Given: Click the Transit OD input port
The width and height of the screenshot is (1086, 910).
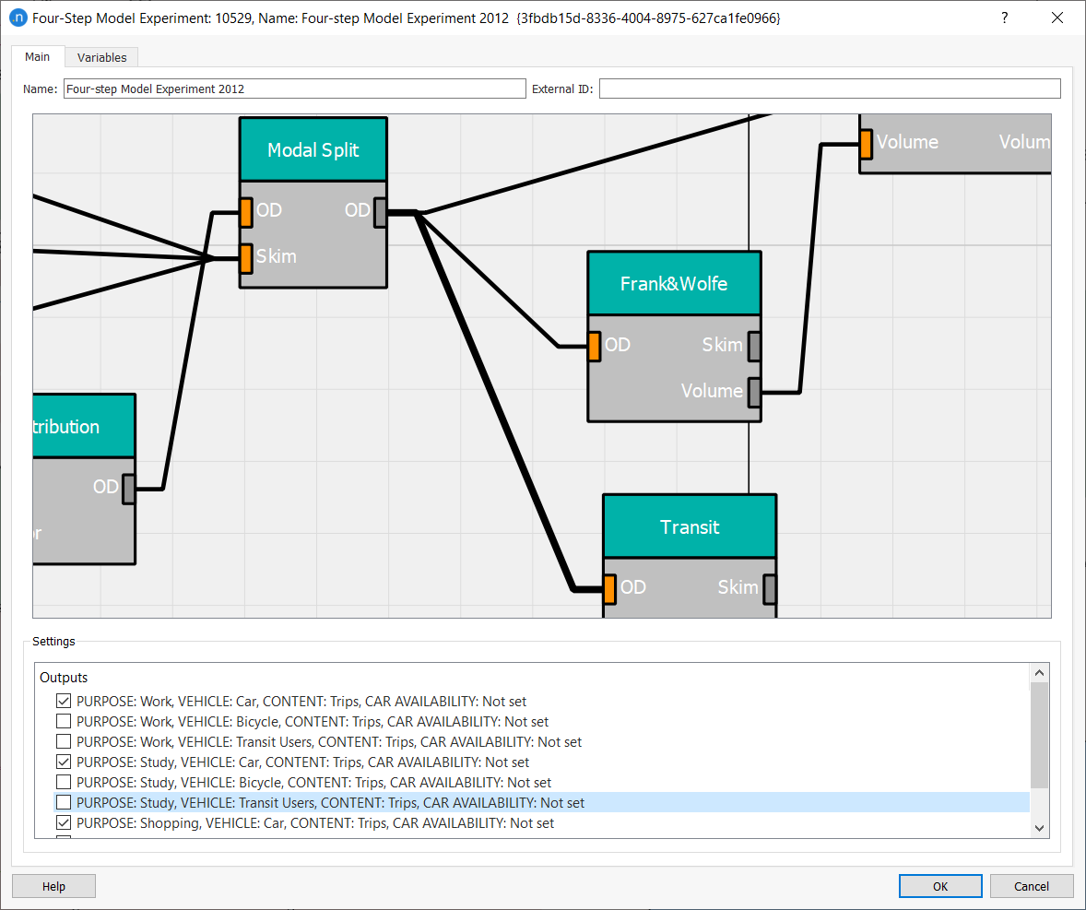Looking at the screenshot, I should pos(609,588).
